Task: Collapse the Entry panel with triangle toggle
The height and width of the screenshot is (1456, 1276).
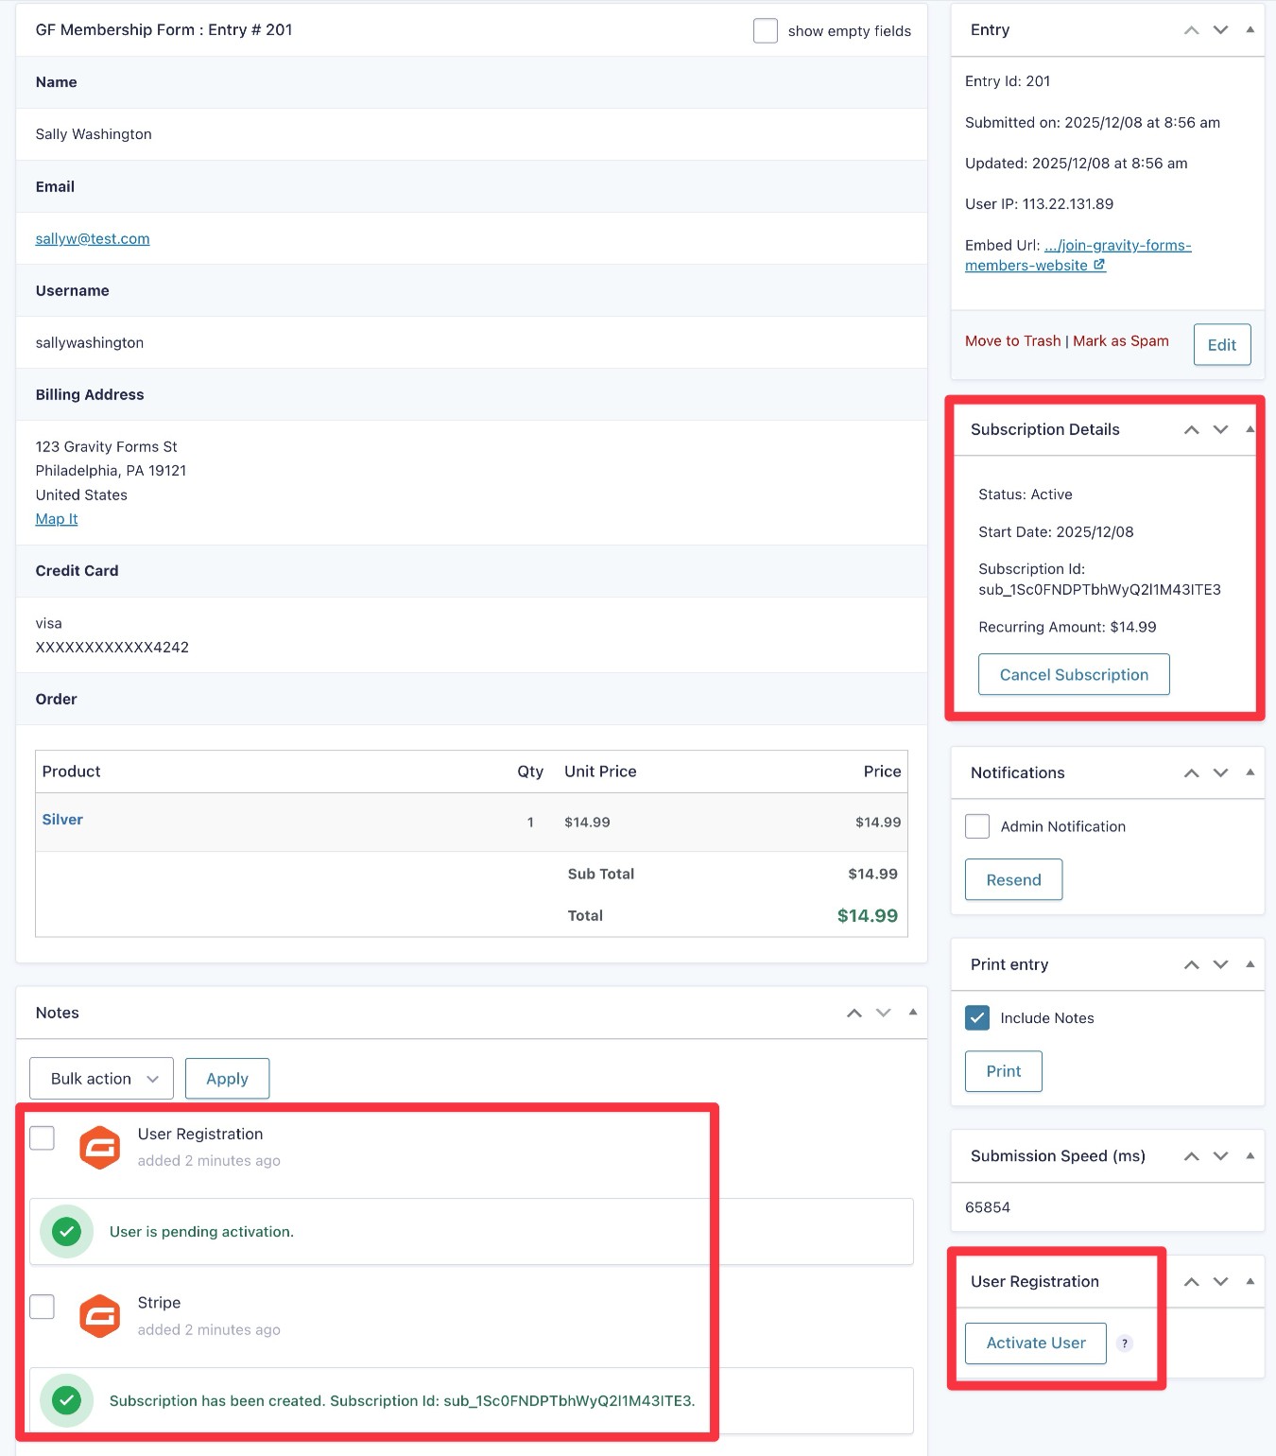Action: [x=1250, y=30]
